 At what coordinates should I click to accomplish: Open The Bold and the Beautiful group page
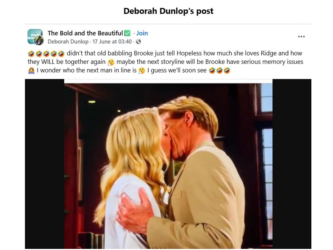[x=85, y=33]
